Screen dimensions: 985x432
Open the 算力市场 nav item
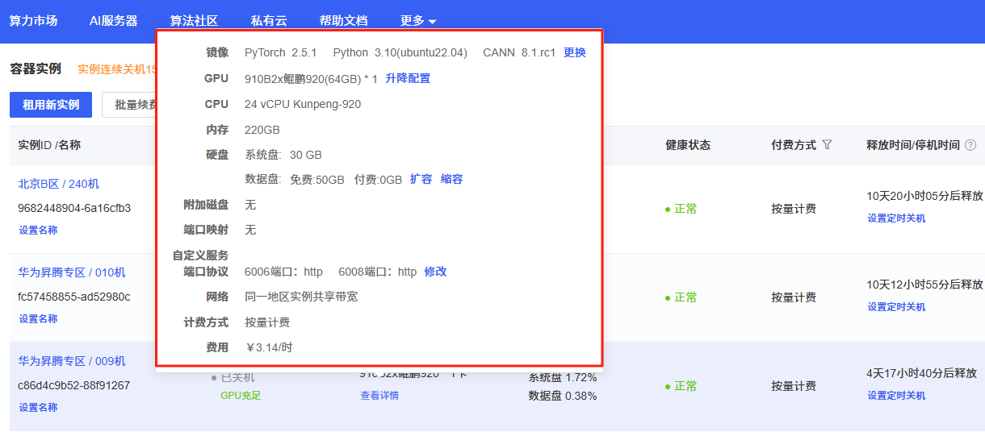click(x=33, y=21)
